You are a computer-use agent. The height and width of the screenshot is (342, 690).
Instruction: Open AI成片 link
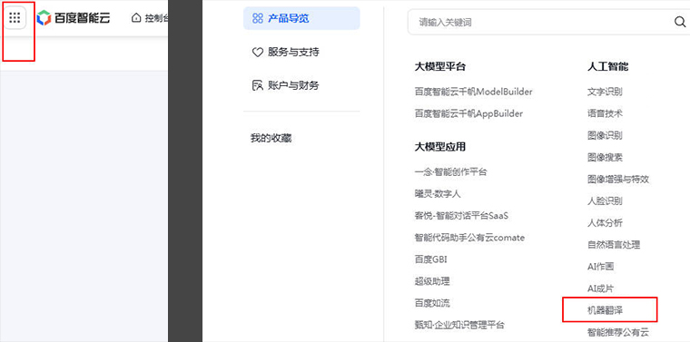(601, 288)
